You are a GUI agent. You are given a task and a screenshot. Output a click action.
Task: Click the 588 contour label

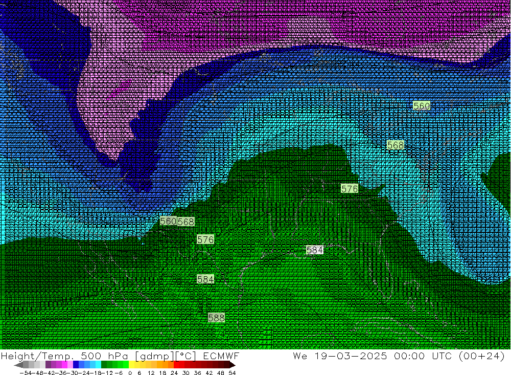216,318
